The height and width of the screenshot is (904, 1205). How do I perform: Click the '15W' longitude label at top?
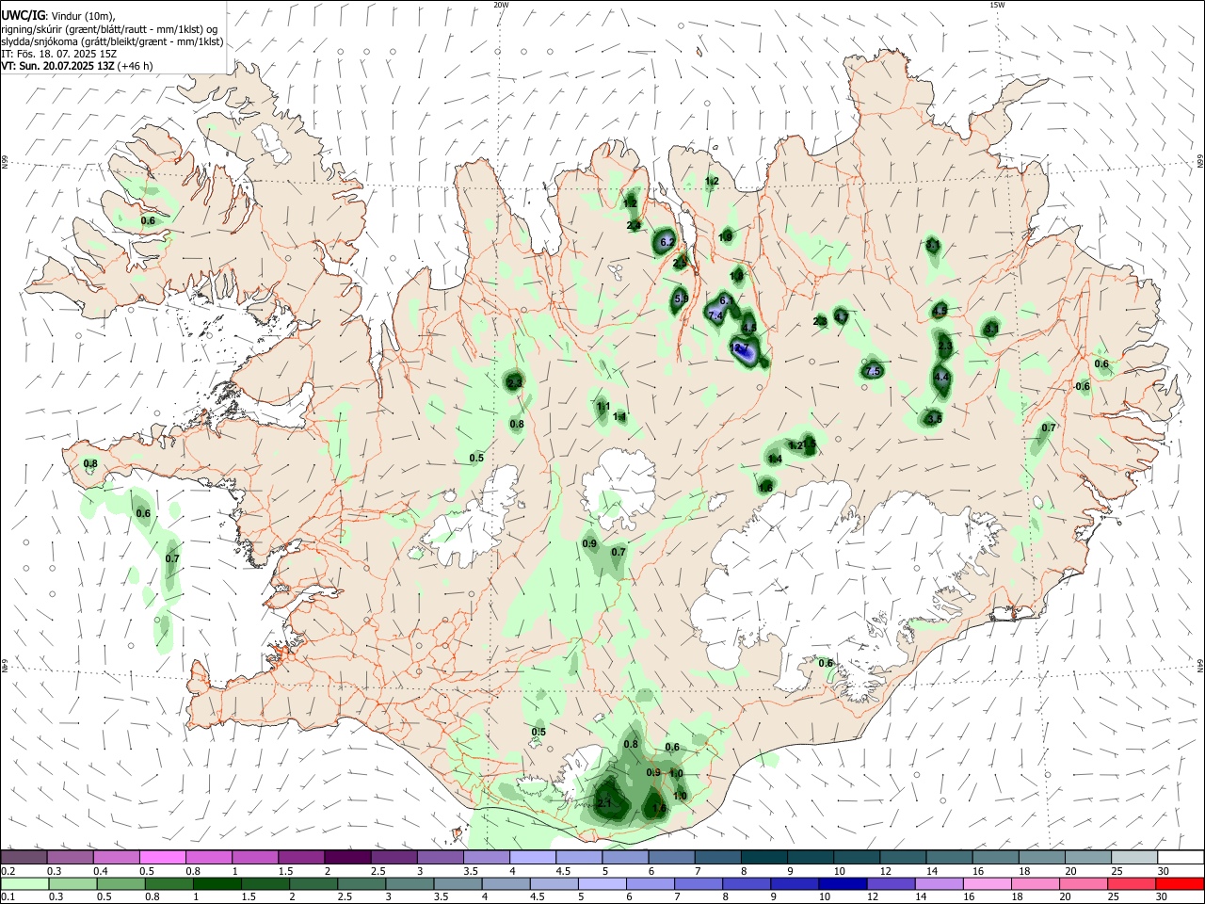pyautogui.click(x=997, y=5)
